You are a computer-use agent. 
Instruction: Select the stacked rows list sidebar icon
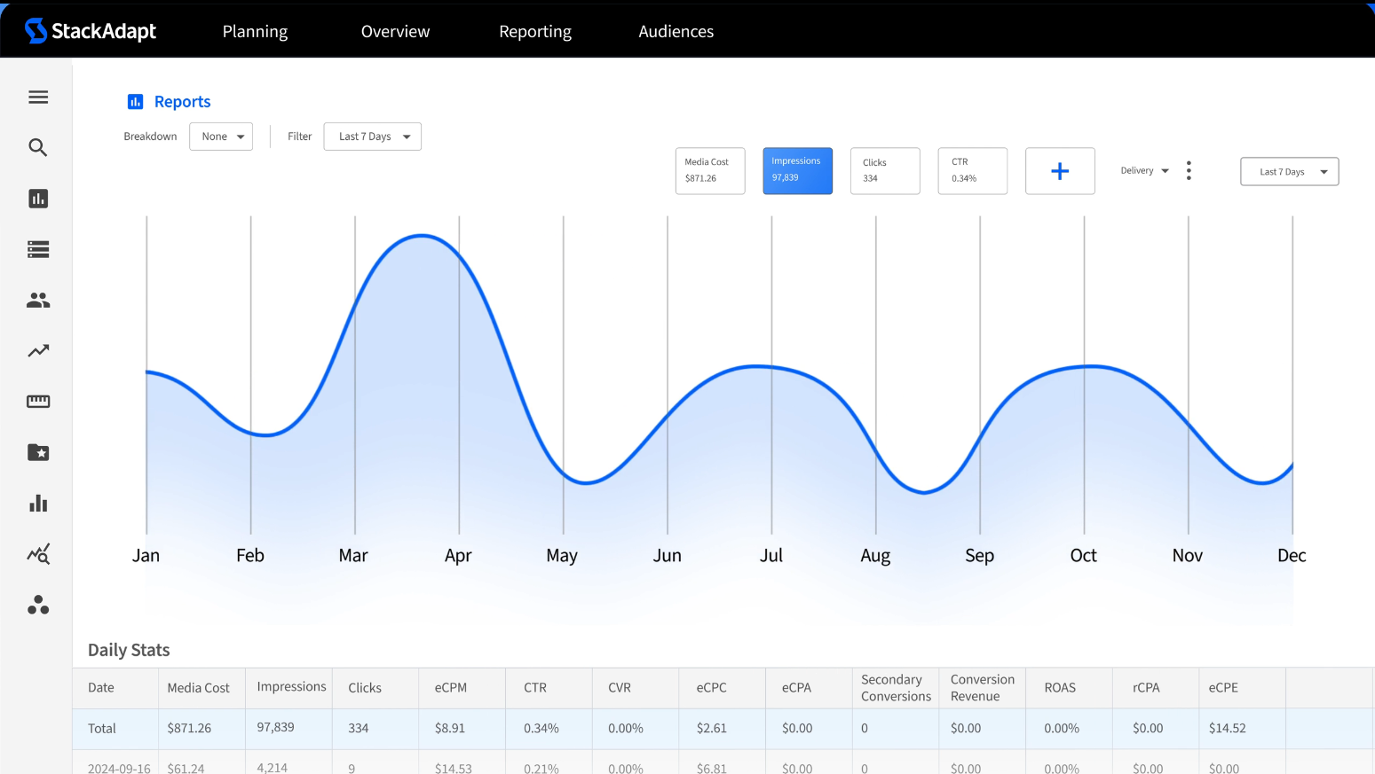pos(38,249)
